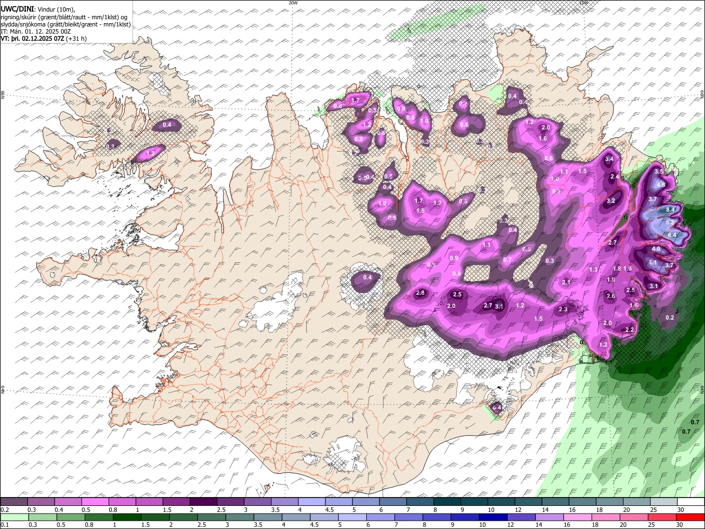Click the 3.2 precipitation value on map
Image resolution: width=705 pixels, height=529 pixels.
click(611, 201)
